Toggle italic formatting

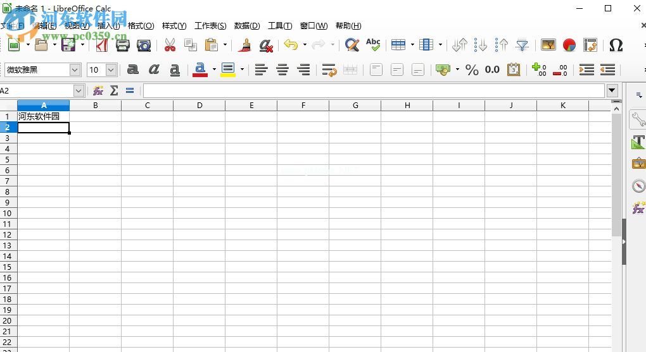[154, 70]
